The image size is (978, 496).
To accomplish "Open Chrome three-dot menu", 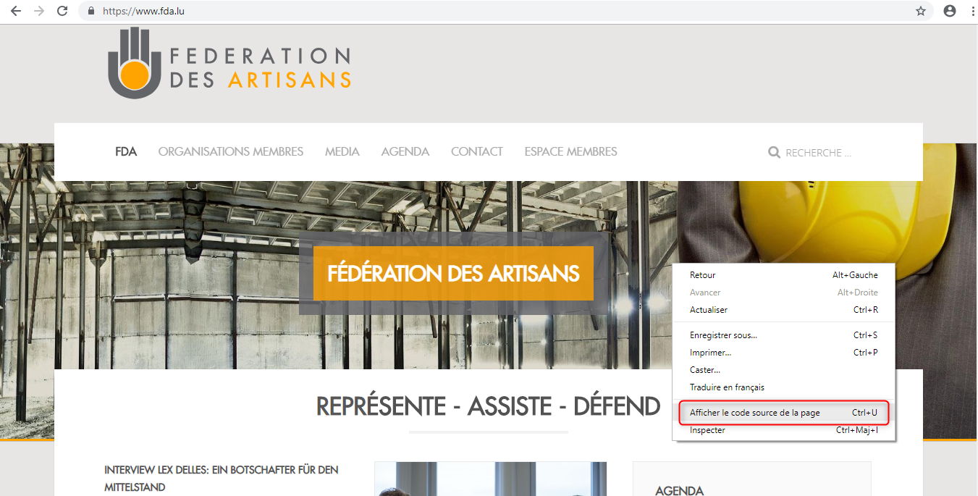I will click(x=970, y=11).
